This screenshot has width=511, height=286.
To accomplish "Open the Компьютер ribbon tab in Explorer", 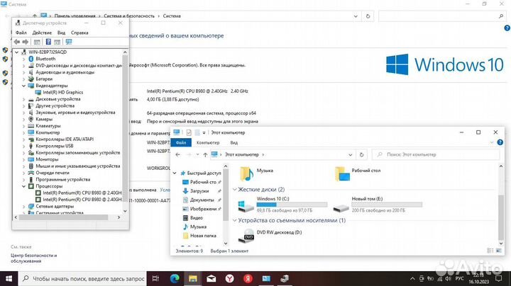I will (208, 143).
